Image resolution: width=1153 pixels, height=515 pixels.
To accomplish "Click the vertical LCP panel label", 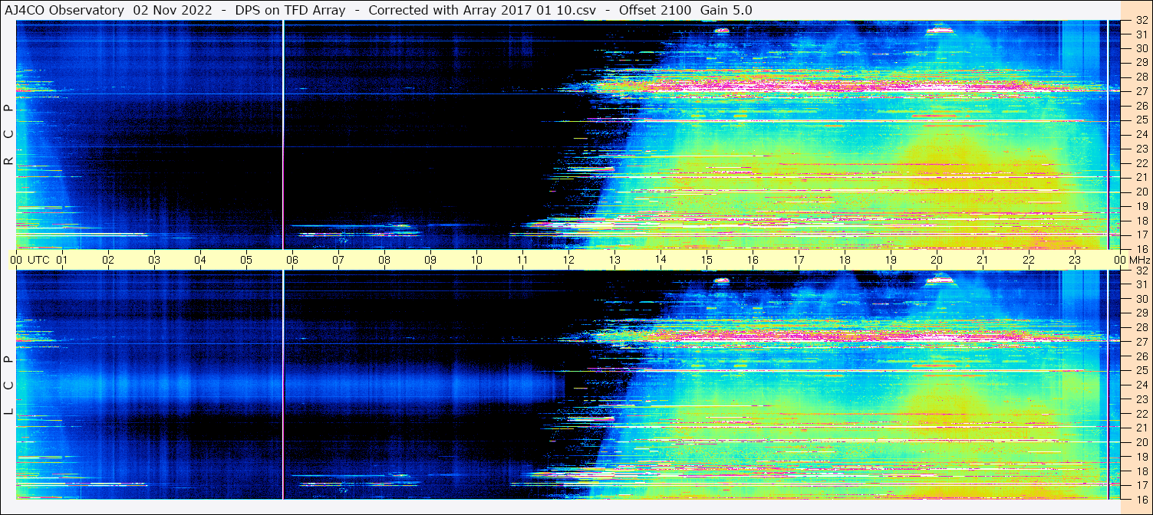I will 8,385.
